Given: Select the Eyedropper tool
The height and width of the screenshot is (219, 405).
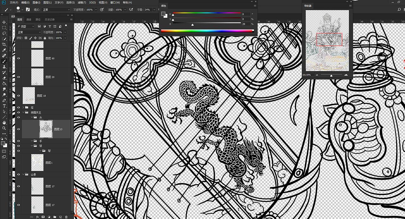Looking at the screenshot, I should [4, 50].
